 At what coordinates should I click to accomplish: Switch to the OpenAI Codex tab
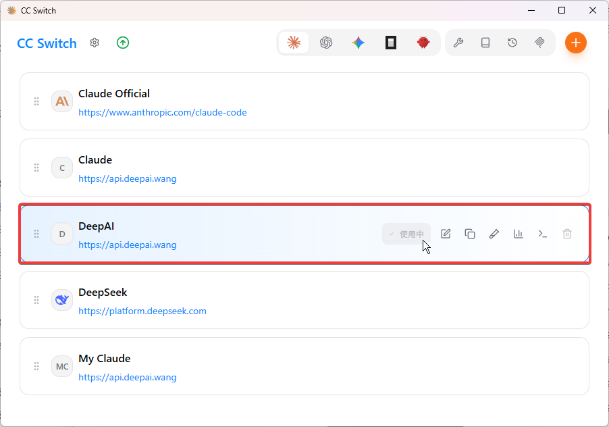click(326, 43)
